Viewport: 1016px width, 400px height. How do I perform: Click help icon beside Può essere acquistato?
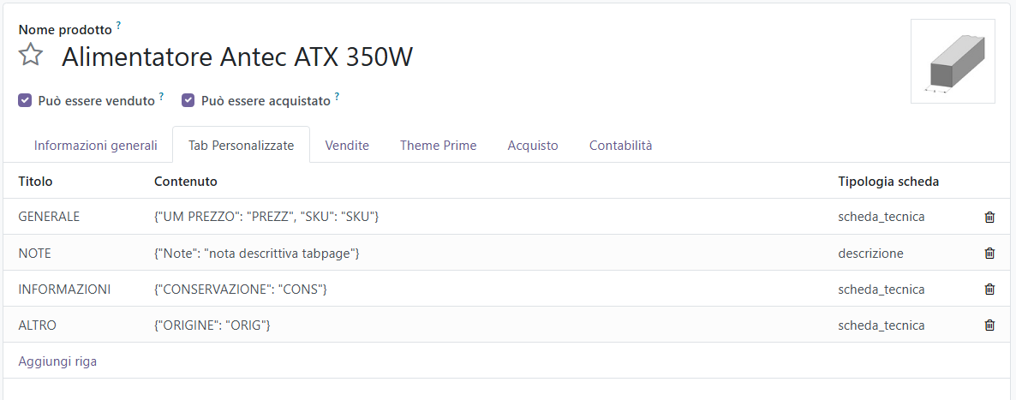pyautogui.click(x=337, y=97)
